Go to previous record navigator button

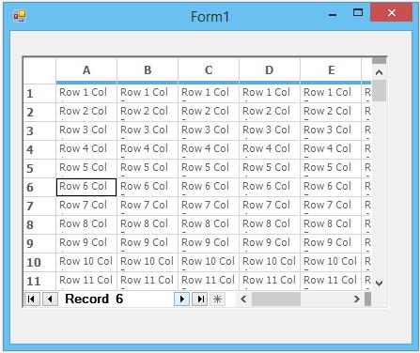[x=50, y=299]
